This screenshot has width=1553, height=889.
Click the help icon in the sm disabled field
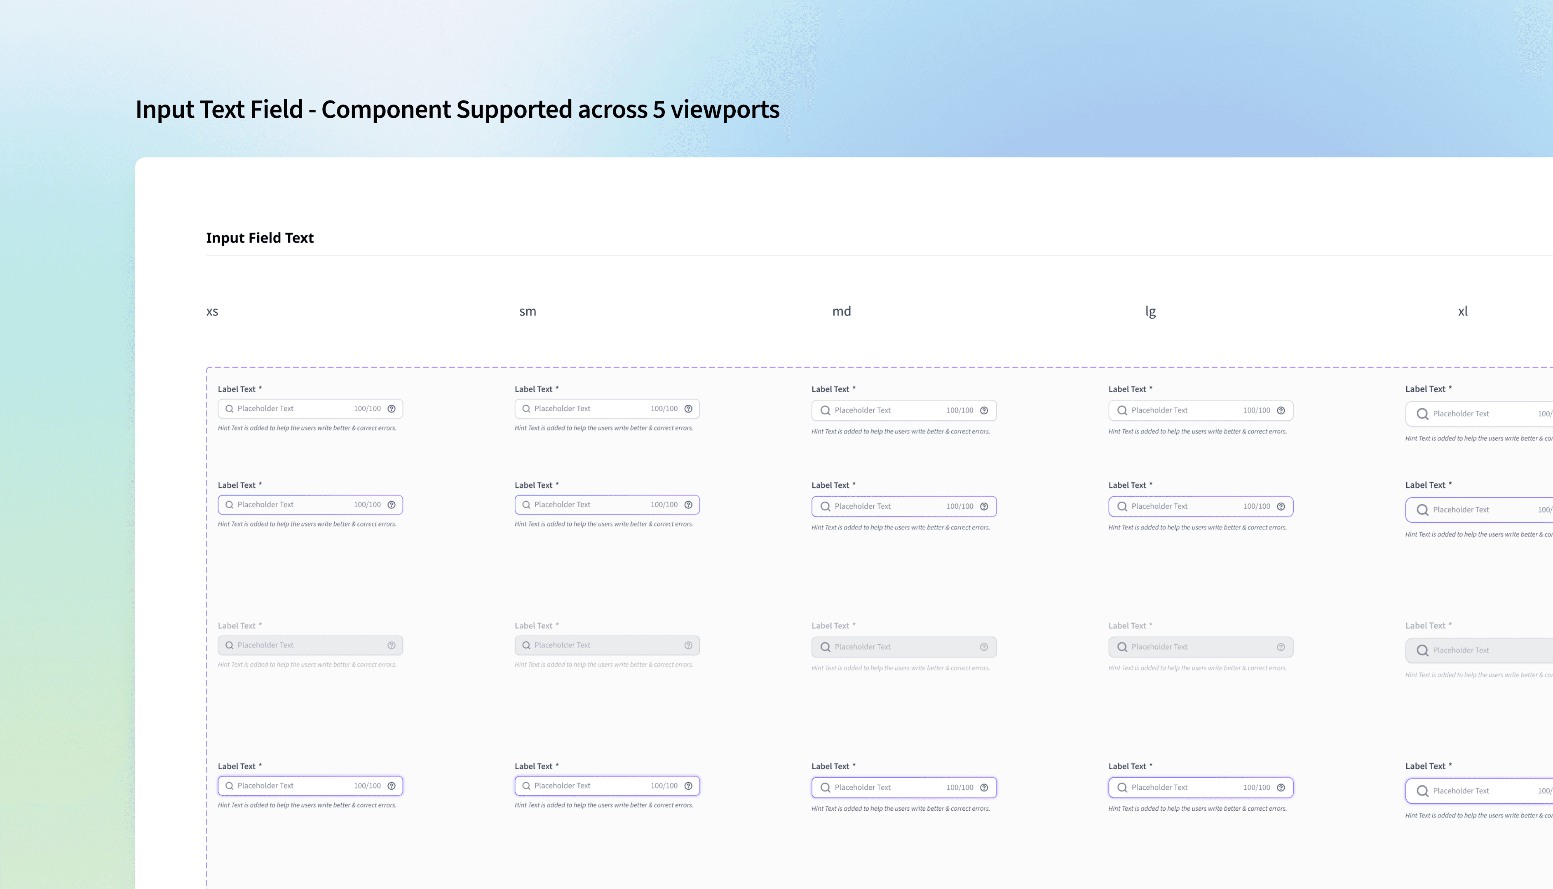click(688, 646)
